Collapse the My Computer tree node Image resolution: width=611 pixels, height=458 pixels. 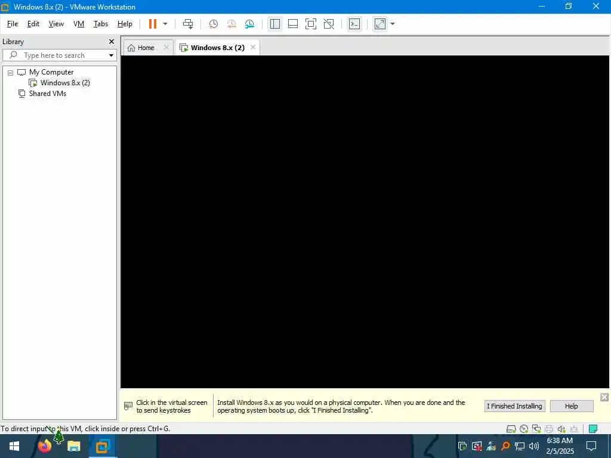click(11, 72)
